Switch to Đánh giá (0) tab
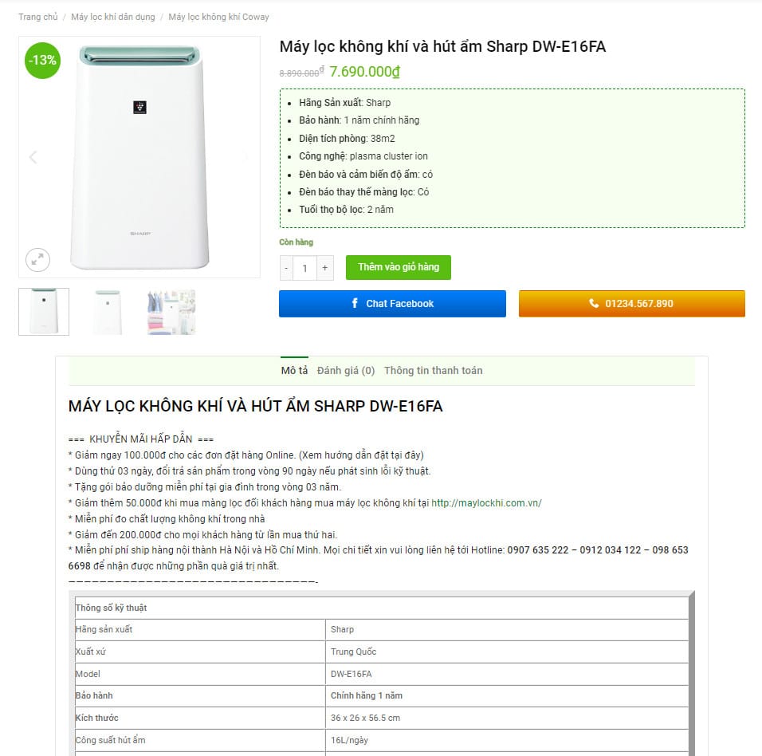 346,371
